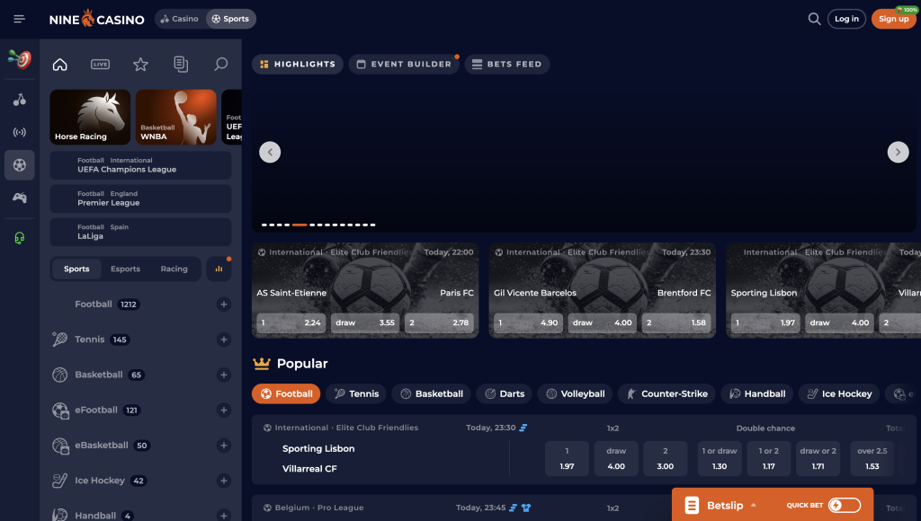This screenshot has width=921, height=521.
Task: Open the gamepad esports icon in sidebar
Action: [20, 198]
